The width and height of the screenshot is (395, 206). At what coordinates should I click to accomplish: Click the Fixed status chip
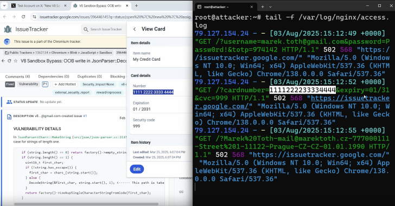[10, 84]
